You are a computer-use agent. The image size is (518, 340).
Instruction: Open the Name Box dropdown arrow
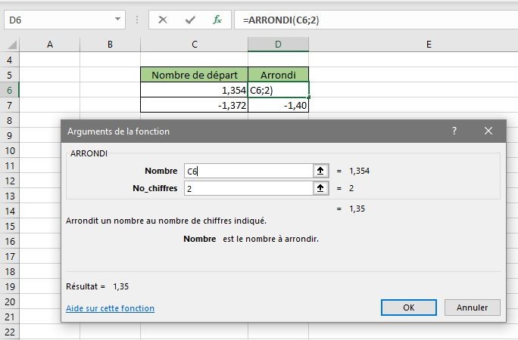coord(117,20)
